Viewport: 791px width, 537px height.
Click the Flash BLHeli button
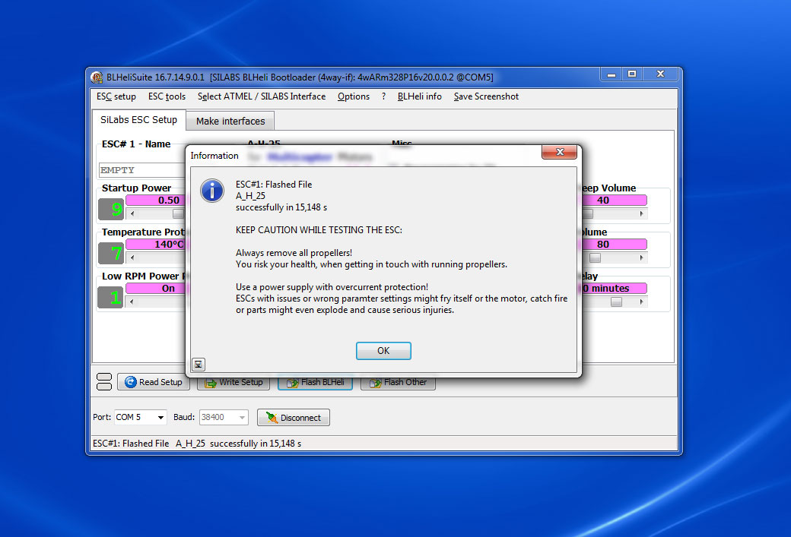tap(316, 383)
